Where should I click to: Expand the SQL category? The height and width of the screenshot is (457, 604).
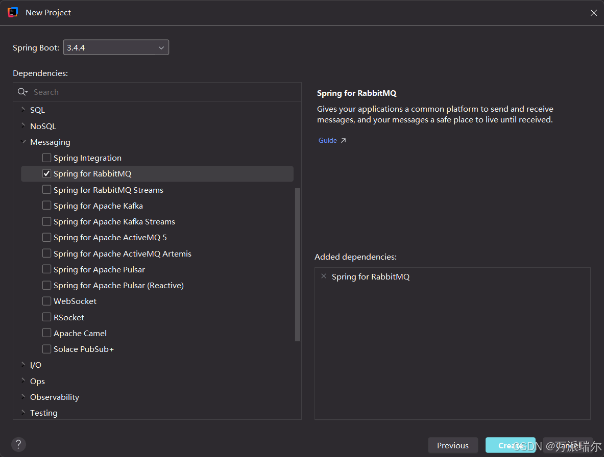(x=23, y=110)
